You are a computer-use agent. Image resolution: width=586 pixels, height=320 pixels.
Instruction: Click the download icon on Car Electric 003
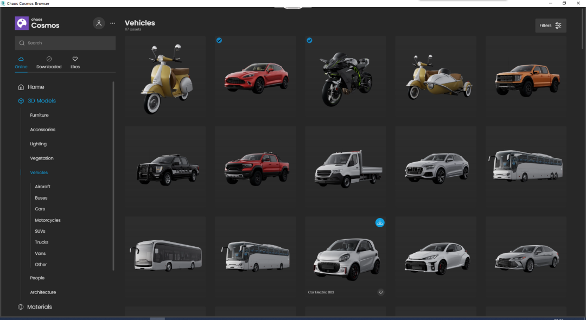click(380, 222)
